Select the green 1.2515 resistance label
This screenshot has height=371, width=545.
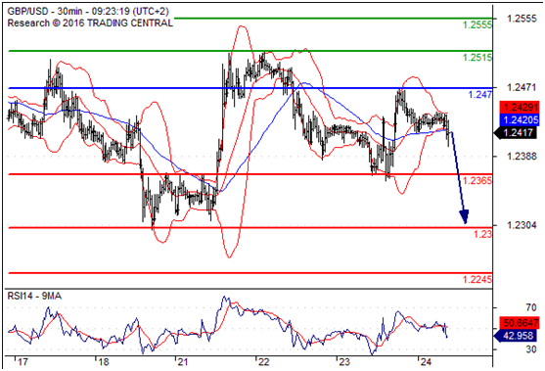tap(477, 58)
